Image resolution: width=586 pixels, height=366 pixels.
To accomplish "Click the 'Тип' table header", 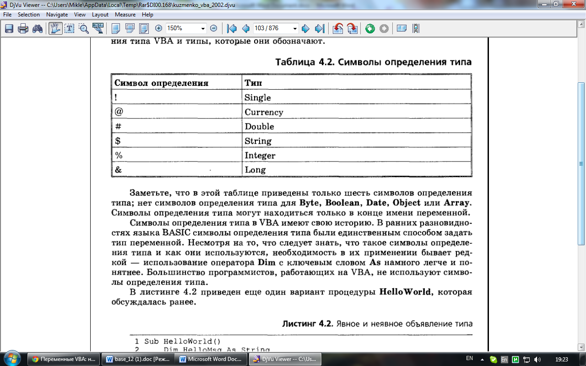I will pyautogui.click(x=357, y=82).
